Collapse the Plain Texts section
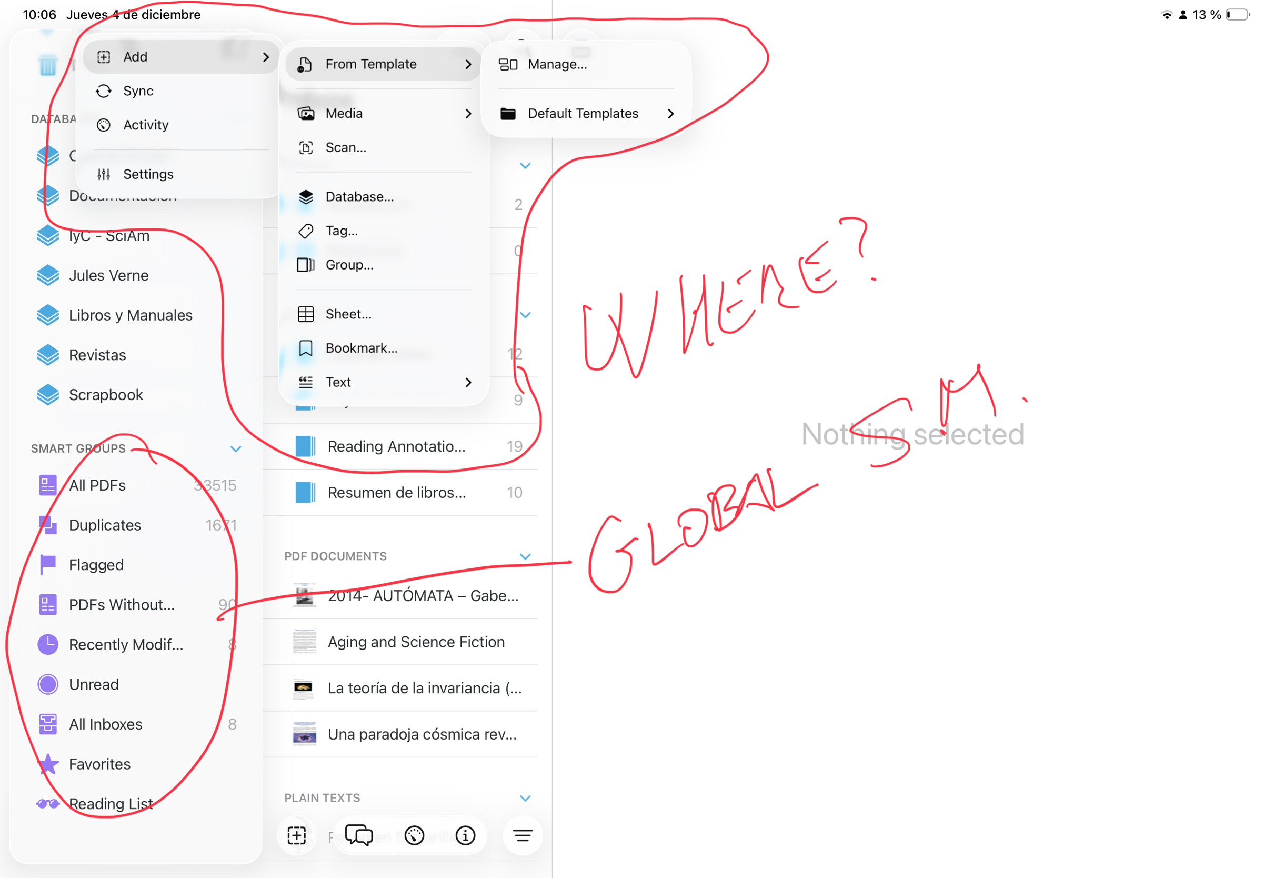Screen dimensions: 1274x878 click(x=525, y=797)
